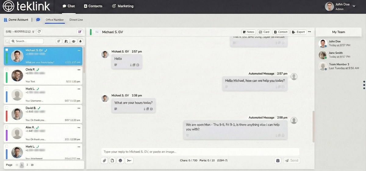Open the three-dot menu on Chris P. card
The width and height of the screenshot is (366, 171).
pos(79,69)
